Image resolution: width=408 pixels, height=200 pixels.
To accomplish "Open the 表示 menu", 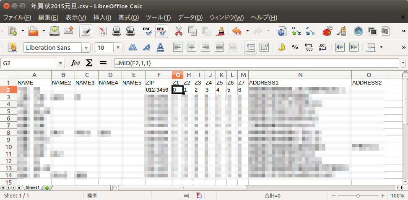I will click(x=75, y=18).
